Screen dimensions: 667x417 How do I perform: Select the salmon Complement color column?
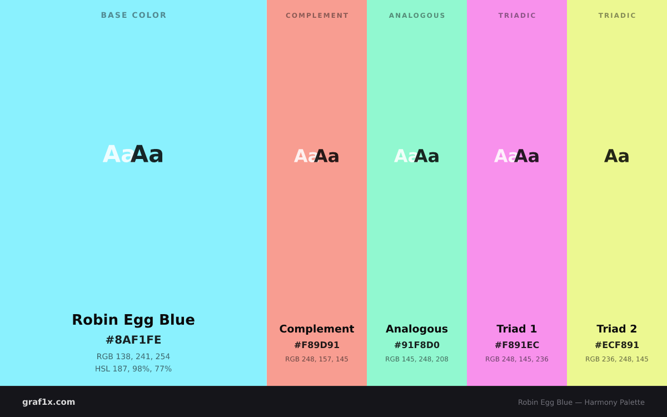[317, 193]
